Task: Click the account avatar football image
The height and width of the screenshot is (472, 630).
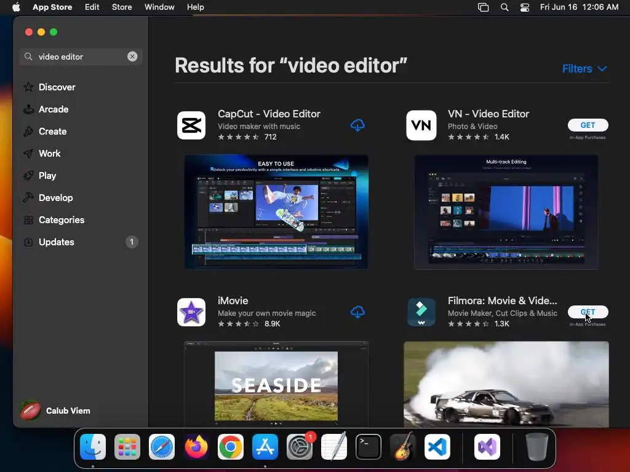Action: tap(30, 411)
